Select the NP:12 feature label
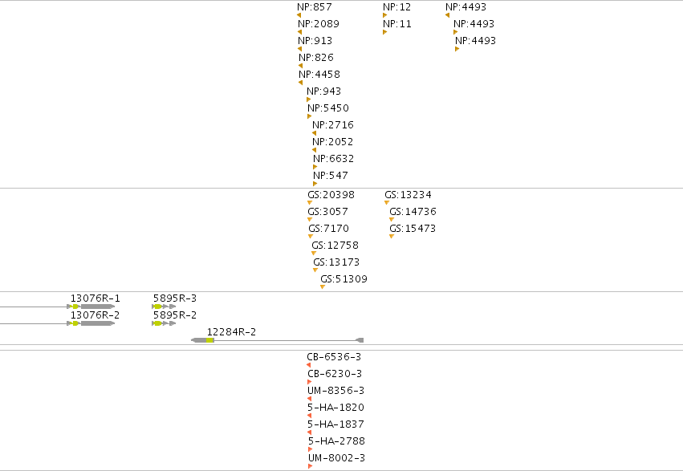Screen dimensions: 683x471 pos(396,7)
